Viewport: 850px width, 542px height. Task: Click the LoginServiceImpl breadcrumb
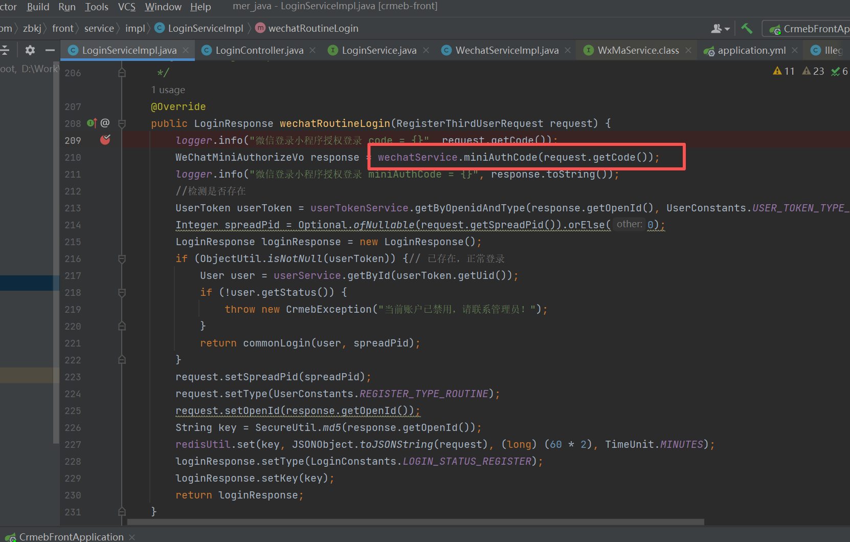pyautogui.click(x=205, y=28)
